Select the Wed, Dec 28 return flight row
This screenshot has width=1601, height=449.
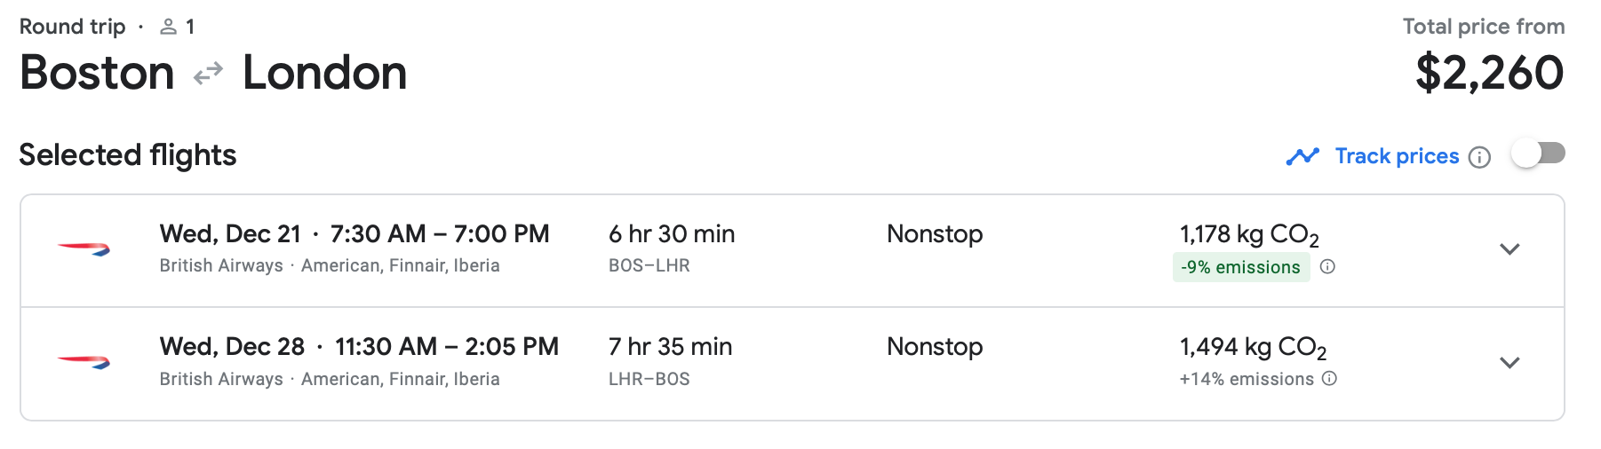(358, 347)
